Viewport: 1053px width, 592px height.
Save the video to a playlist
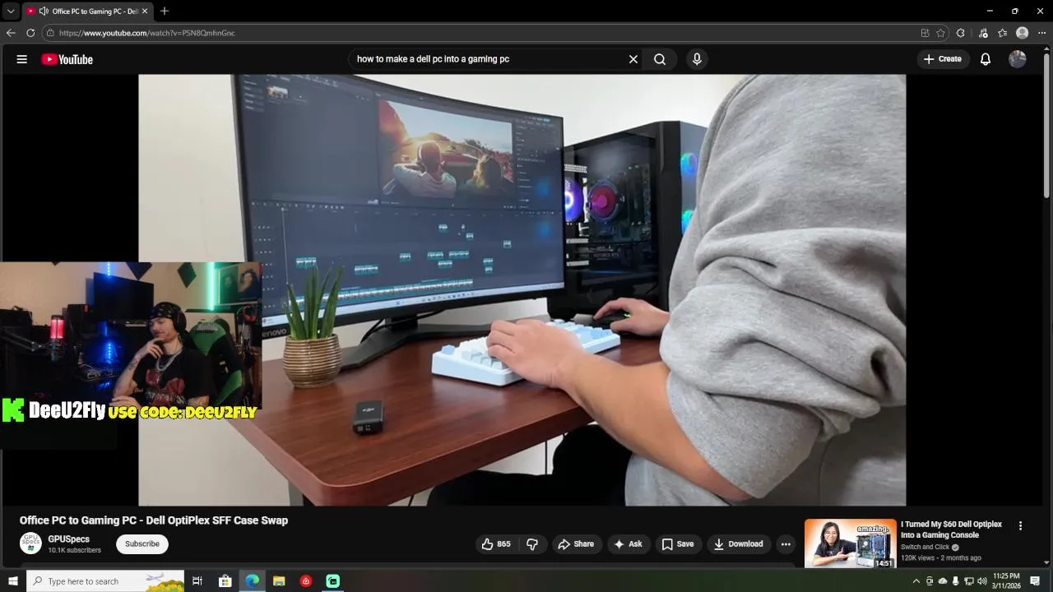(678, 544)
